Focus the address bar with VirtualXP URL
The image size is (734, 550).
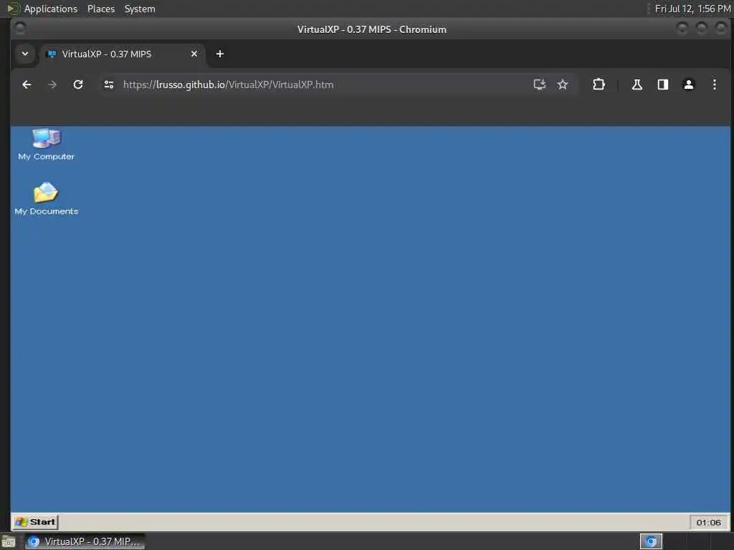tap(323, 85)
